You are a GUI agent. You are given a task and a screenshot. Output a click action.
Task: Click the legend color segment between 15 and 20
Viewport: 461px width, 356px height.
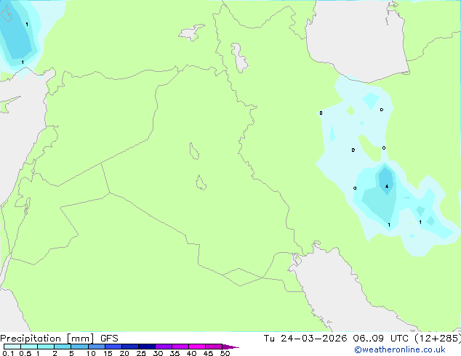point(113,347)
